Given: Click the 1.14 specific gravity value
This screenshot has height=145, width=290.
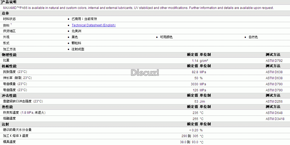Looking at the screenshot, I should (x=195, y=61).
